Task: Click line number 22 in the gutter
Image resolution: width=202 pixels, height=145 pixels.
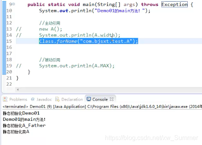Action: (9, 84)
